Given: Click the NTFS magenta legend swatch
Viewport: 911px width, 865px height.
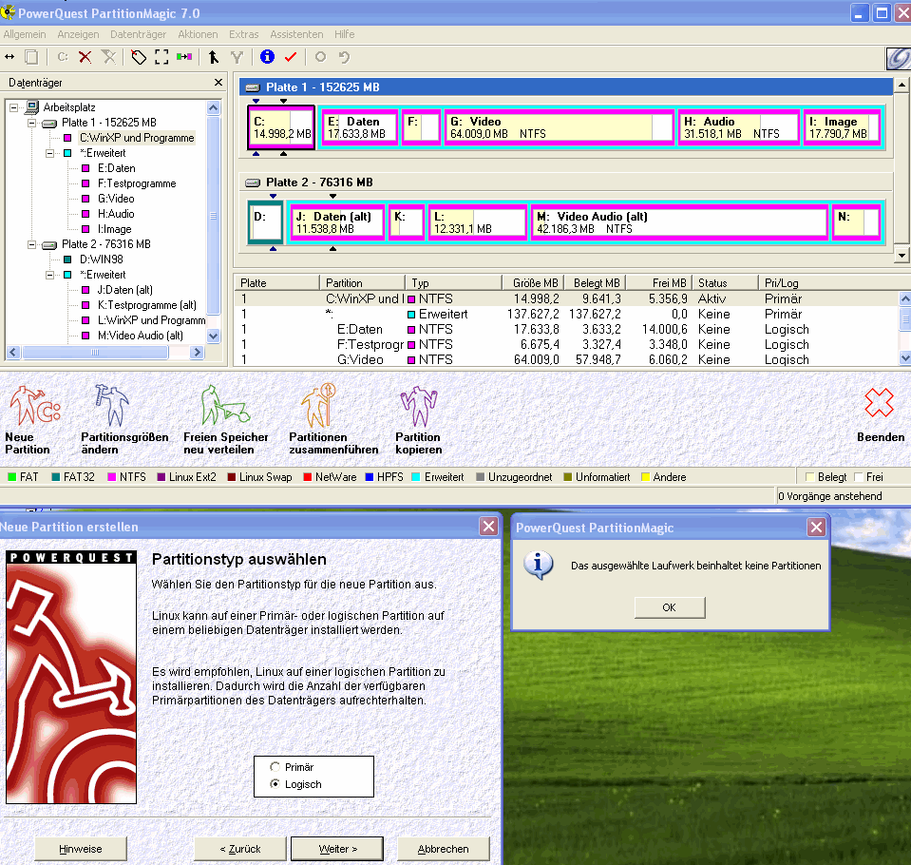Looking at the screenshot, I should coord(111,477).
